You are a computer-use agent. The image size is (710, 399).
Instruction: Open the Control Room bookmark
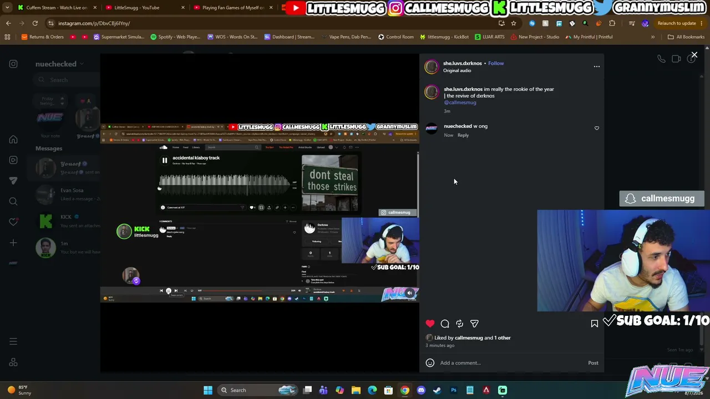[396, 37]
